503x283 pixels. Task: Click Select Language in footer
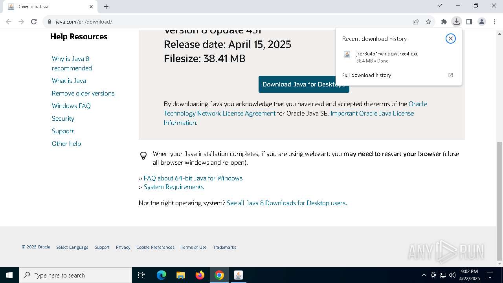click(x=72, y=247)
